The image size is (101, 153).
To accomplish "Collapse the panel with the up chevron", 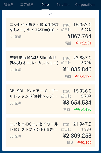I will tap(50, 14).
